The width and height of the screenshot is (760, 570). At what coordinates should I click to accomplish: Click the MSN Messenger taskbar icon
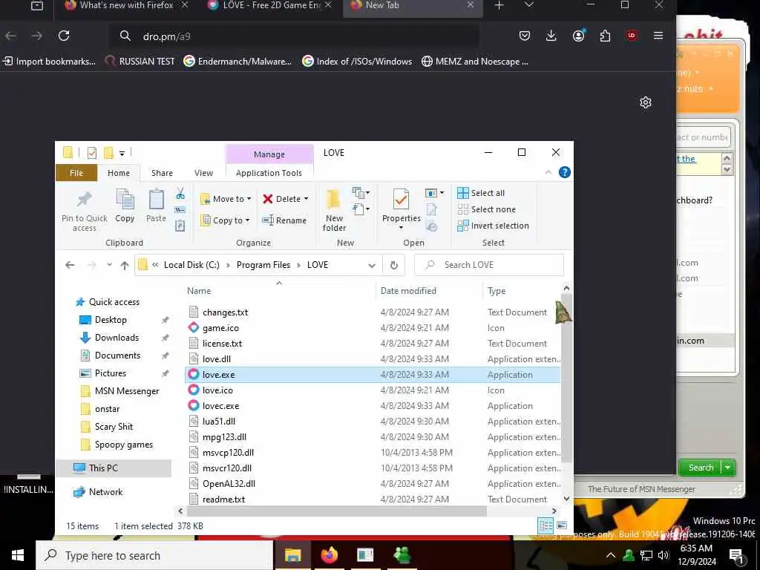(402, 555)
